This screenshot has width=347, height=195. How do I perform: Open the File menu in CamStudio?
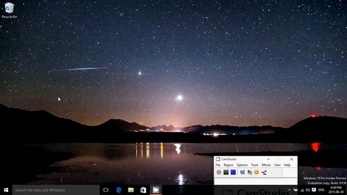[x=218, y=165]
